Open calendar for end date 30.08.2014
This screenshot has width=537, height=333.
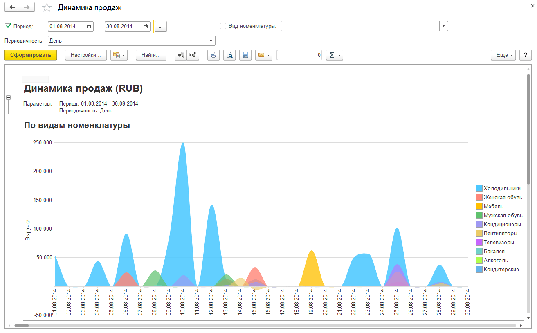click(146, 27)
